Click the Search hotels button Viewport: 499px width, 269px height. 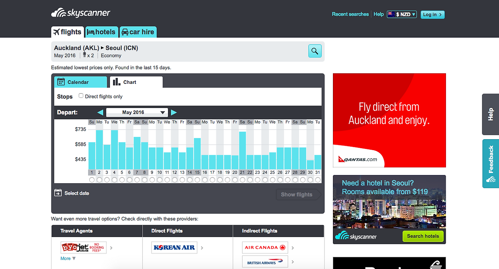coord(423,236)
